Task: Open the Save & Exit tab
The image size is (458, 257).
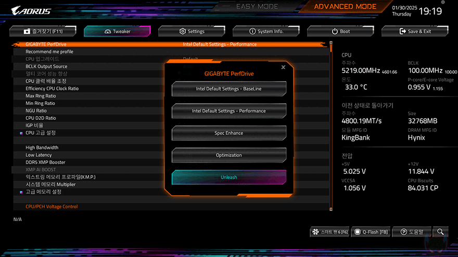Action: (x=415, y=31)
